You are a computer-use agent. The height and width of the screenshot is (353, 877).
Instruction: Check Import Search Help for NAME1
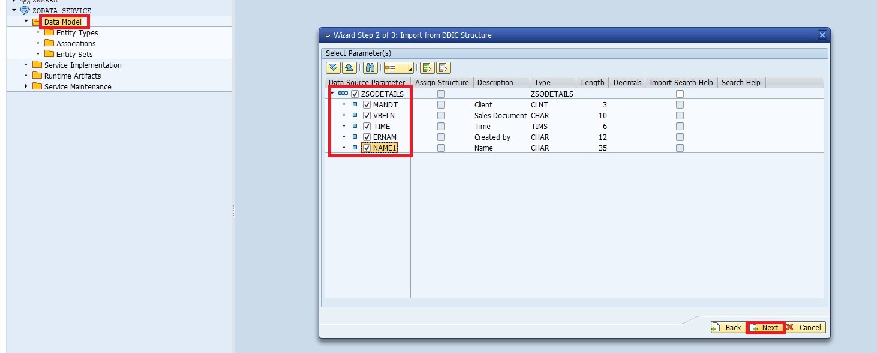(x=679, y=148)
